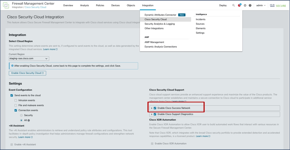
Task: Open the search magnifier icon
Action: pos(234,5)
